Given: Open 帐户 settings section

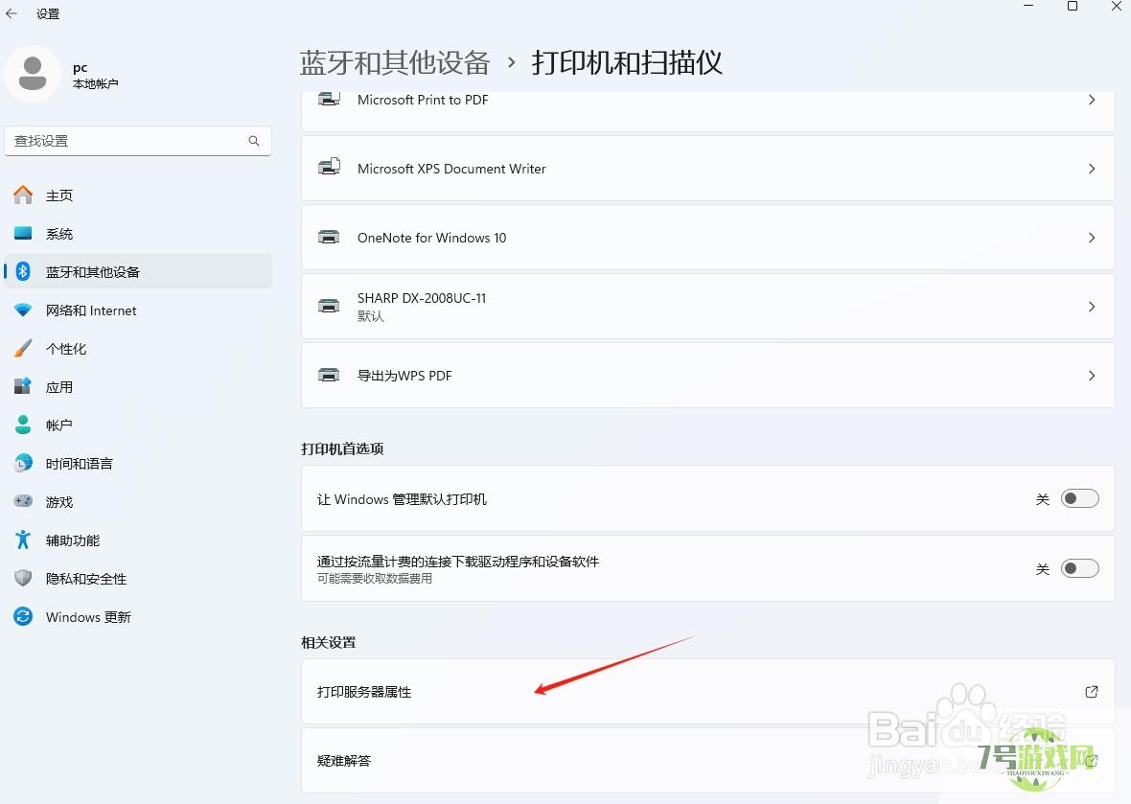Looking at the screenshot, I should pyautogui.click(x=138, y=425).
